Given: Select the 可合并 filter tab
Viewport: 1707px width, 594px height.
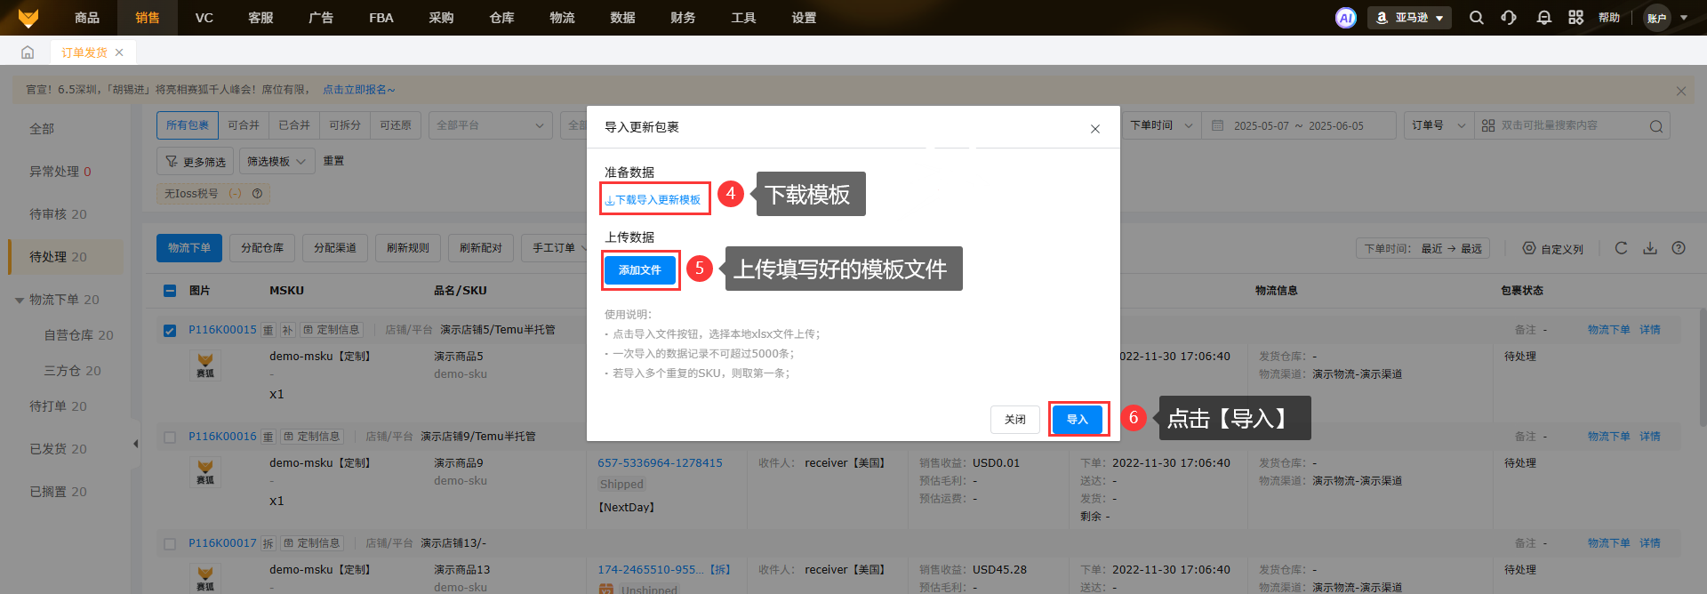Looking at the screenshot, I should [x=244, y=125].
